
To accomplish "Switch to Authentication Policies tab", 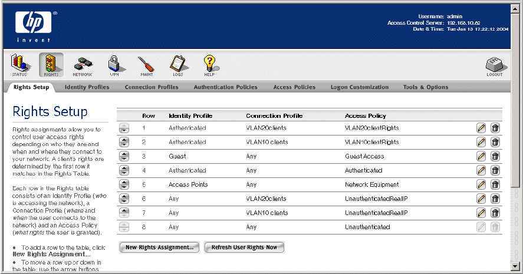I will 225,87.
